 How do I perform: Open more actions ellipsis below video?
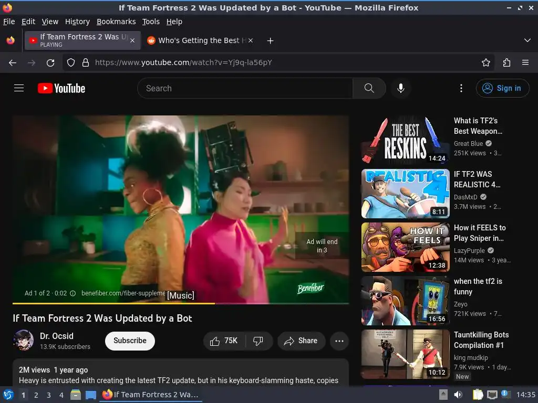(x=339, y=341)
